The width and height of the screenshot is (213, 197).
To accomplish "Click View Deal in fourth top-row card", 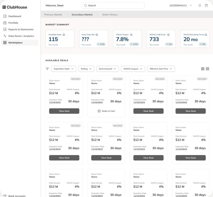I will point(190,111).
